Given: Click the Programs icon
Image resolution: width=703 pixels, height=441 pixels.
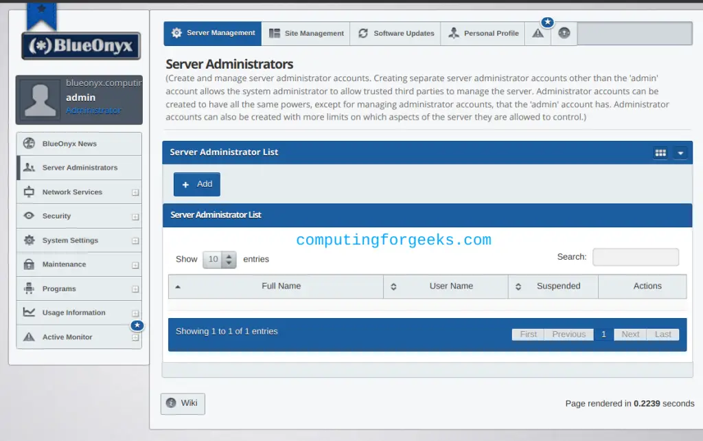Looking at the screenshot, I should 29,288.
